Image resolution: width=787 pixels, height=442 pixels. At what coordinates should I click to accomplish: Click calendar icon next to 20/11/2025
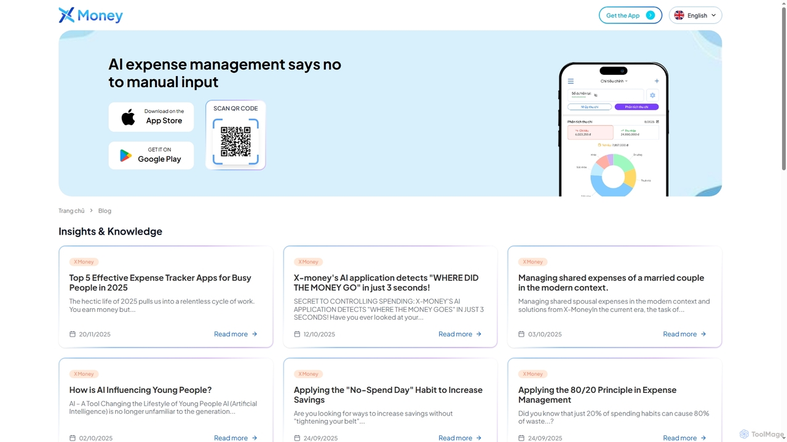73,334
